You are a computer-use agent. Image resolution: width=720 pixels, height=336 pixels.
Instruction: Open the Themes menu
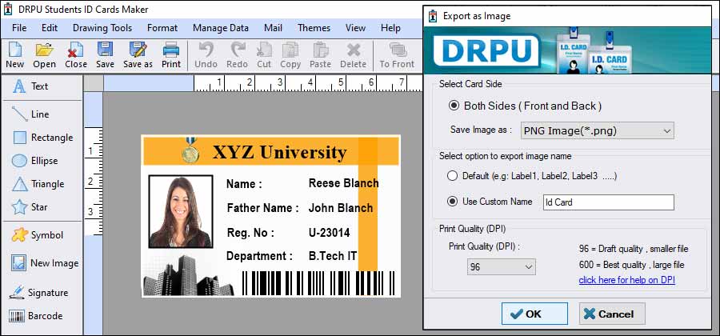[x=314, y=28]
